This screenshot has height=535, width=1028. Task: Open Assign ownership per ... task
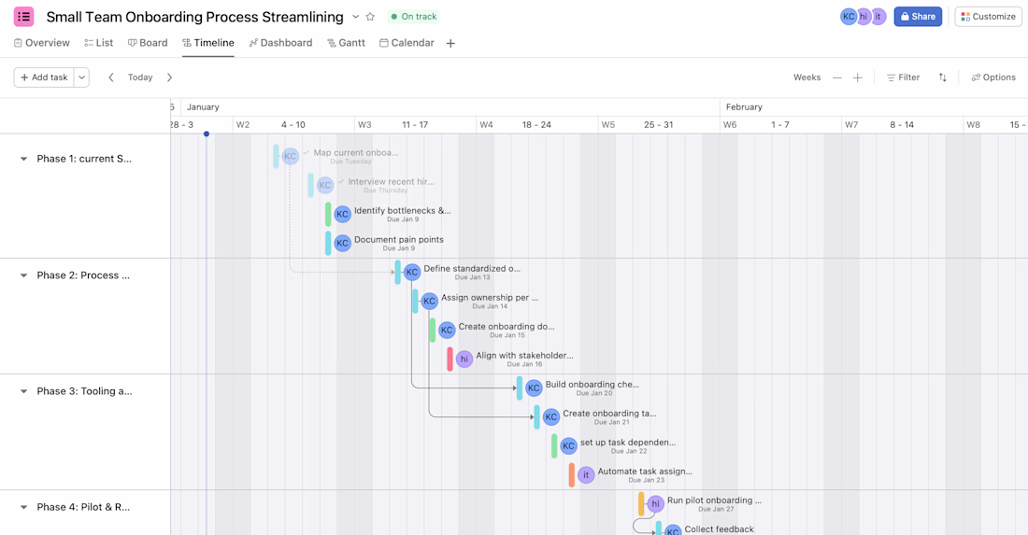489,297
